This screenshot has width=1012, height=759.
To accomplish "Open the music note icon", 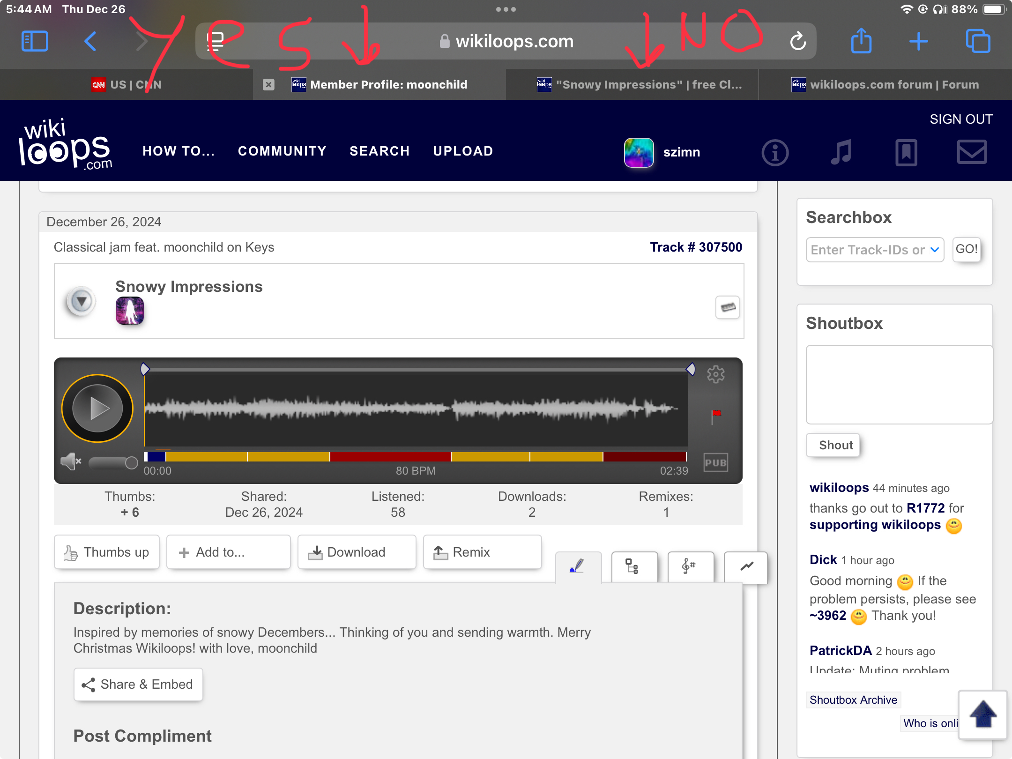I will coord(841,153).
